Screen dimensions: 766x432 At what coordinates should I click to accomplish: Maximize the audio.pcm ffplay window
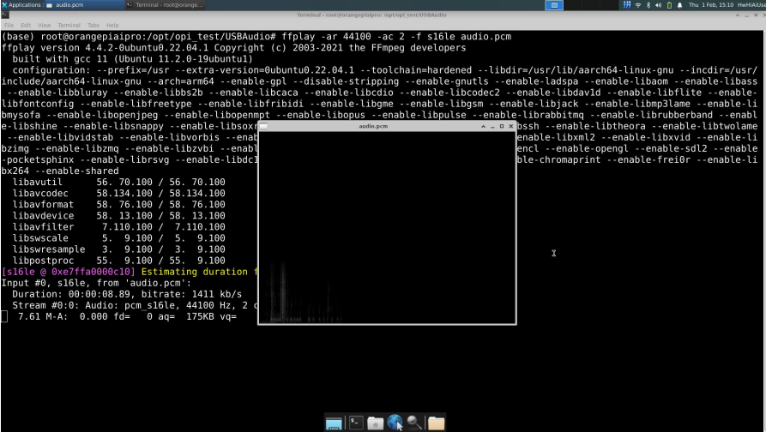pyautogui.click(x=502, y=126)
